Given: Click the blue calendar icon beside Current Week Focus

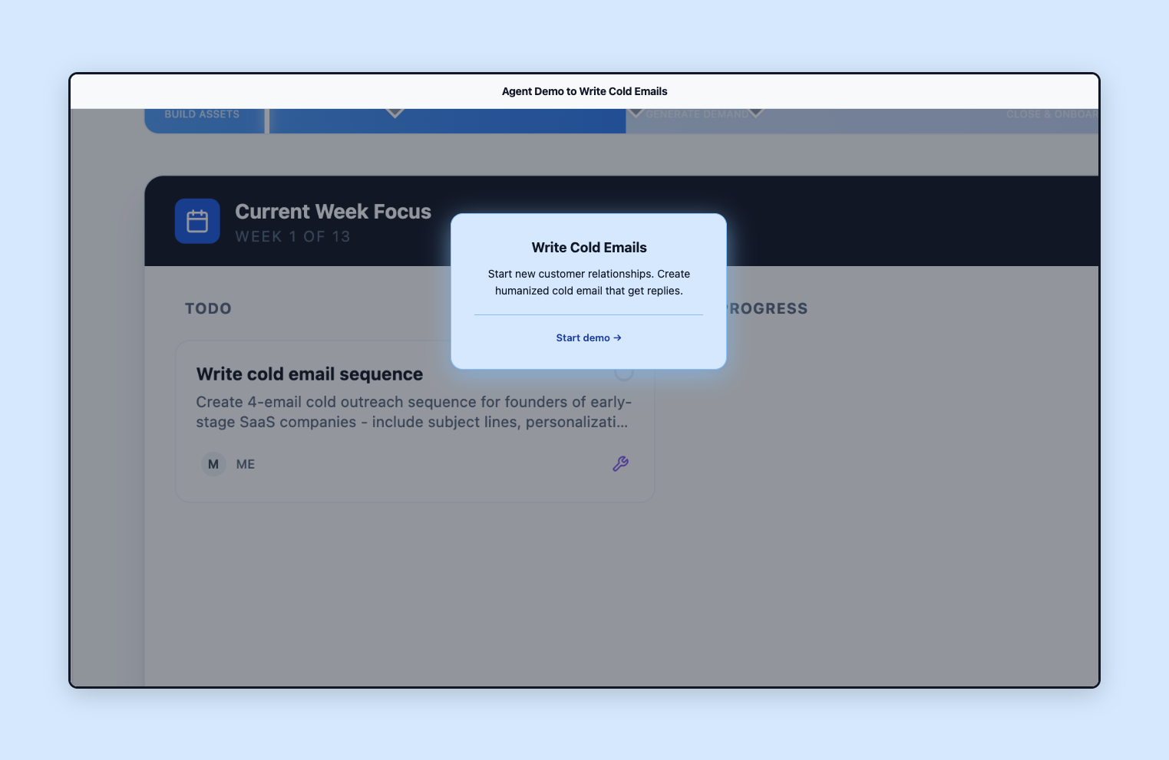Looking at the screenshot, I should click(x=197, y=221).
